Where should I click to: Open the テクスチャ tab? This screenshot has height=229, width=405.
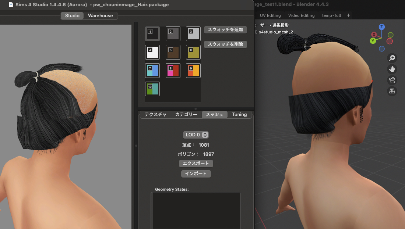click(155, 115)
